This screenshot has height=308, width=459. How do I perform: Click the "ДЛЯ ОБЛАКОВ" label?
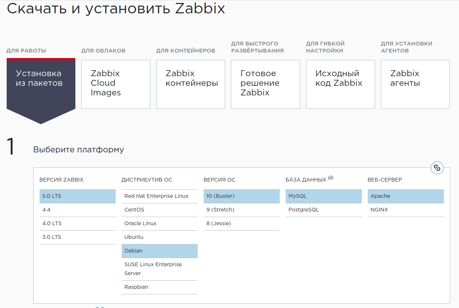(x=103, y=51)
